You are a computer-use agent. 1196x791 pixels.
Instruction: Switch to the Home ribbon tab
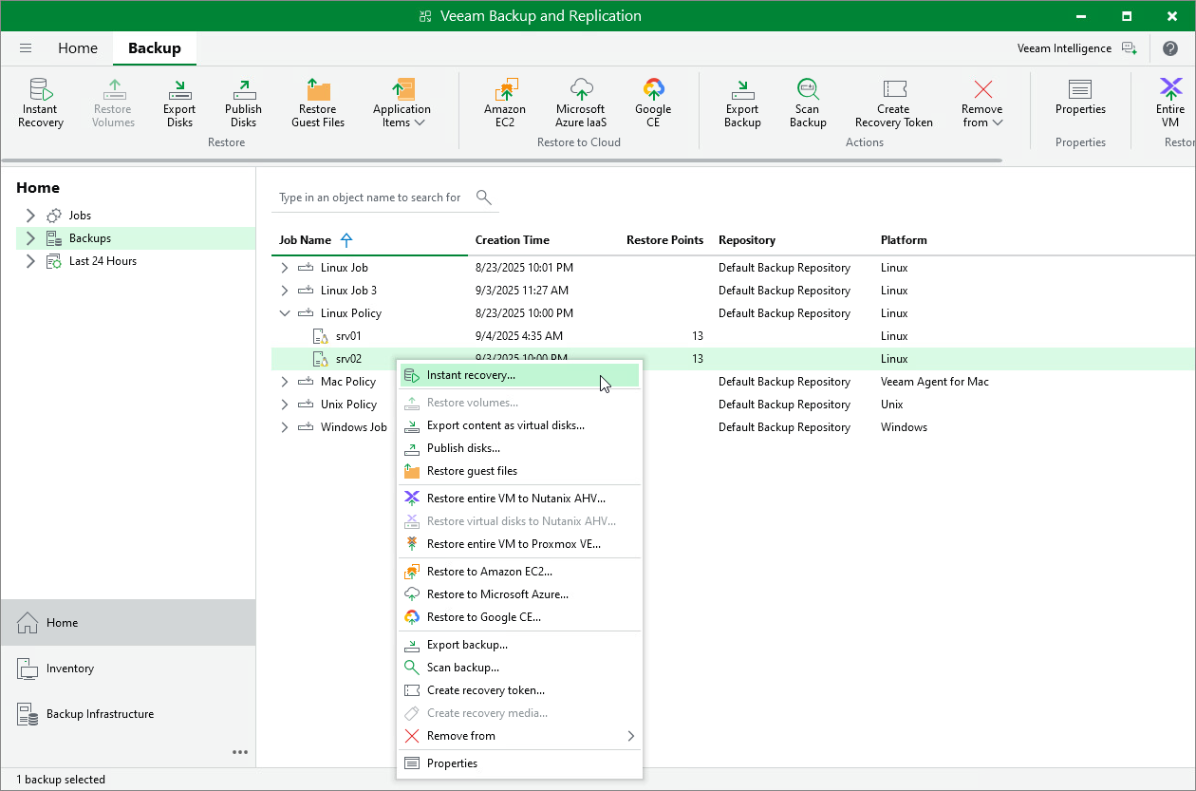(77, 47)
